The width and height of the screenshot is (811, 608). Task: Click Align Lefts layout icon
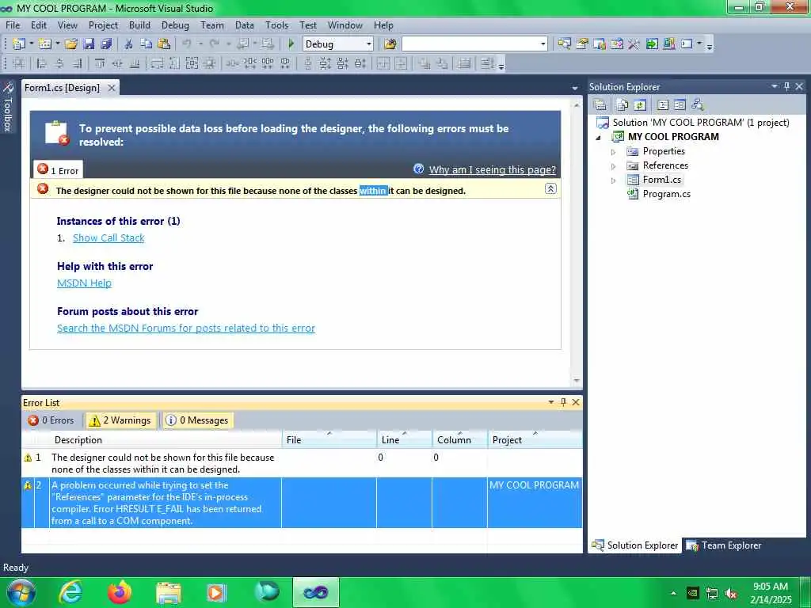pyautogui.click(x=42, y=63)
